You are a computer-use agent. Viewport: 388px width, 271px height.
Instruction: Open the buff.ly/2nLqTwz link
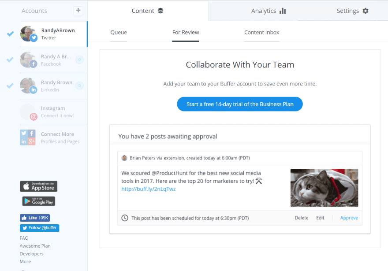click(x=142, y=189)
